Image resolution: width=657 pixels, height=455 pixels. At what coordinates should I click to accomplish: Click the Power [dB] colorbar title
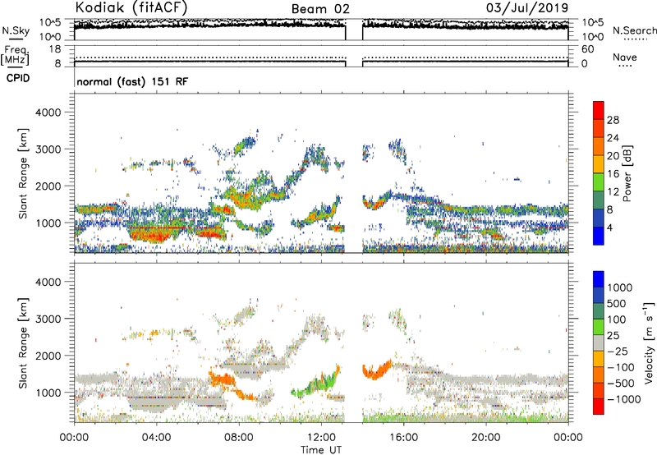(x=627, y=173)
